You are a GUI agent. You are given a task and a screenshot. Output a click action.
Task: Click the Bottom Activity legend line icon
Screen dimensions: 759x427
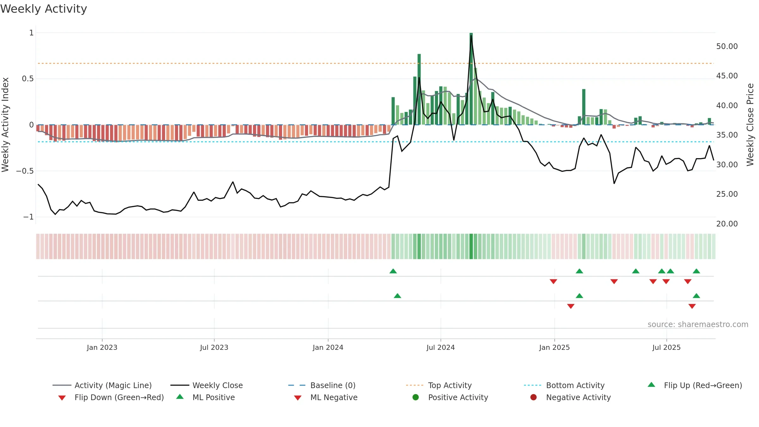pos(533,385)
